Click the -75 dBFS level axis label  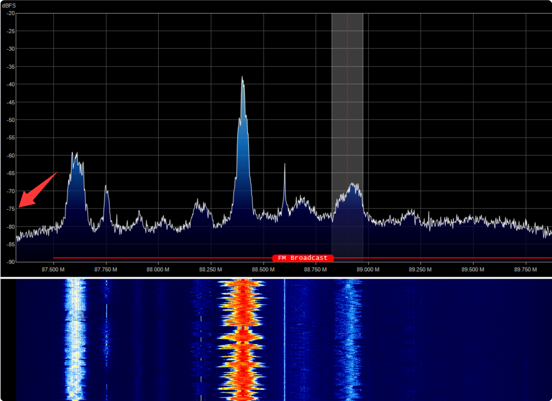tap(11, 209)
